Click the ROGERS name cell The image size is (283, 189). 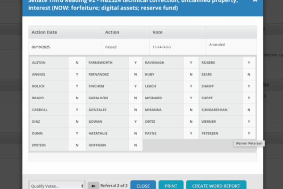(x=221, y=62)
